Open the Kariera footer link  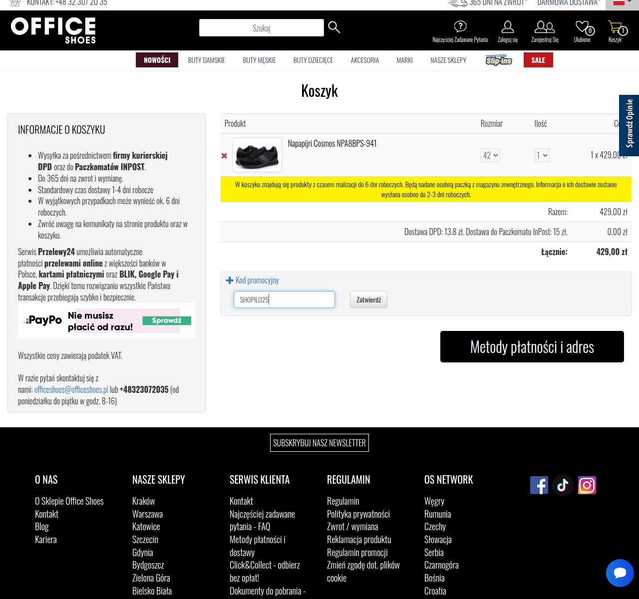46,540
